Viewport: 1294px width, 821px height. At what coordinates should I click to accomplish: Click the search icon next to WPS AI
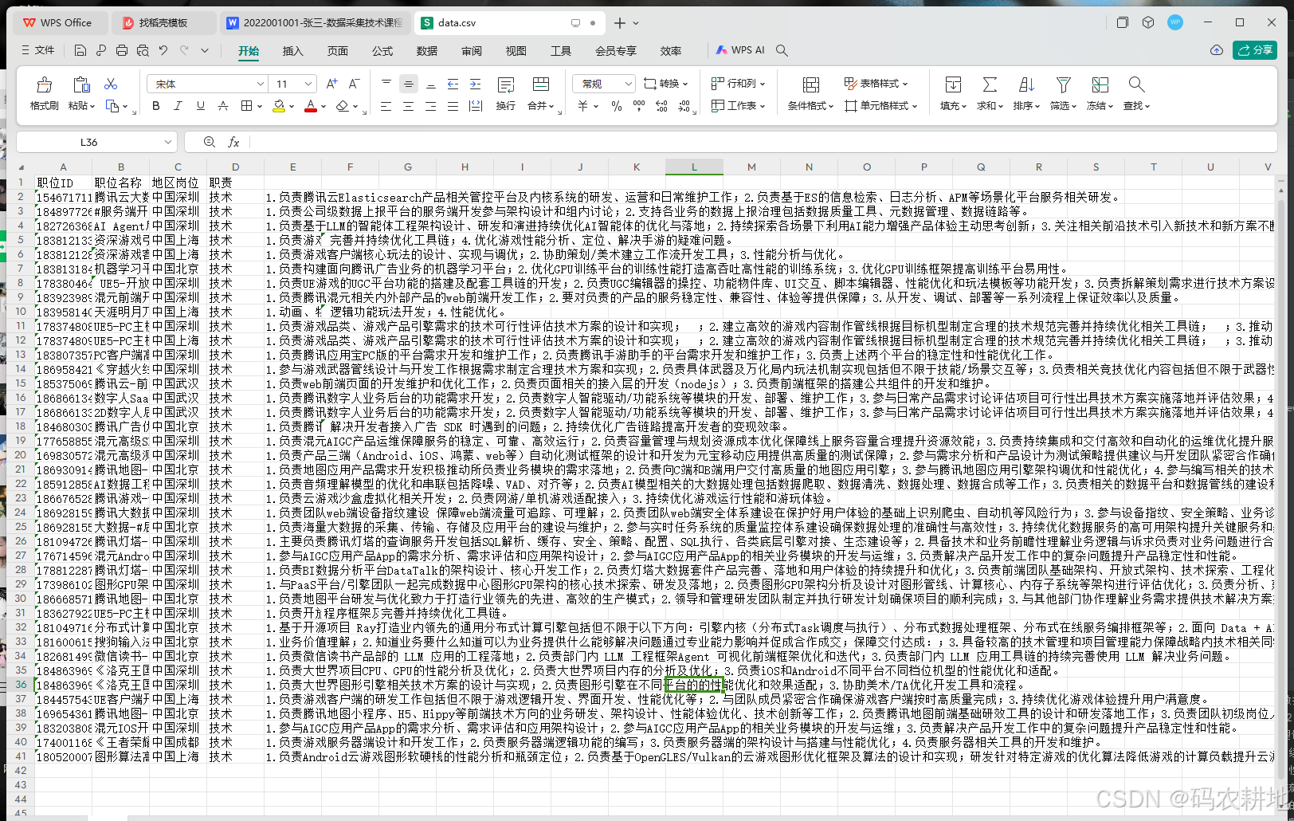pyautogui.click(x=782, y=50)
